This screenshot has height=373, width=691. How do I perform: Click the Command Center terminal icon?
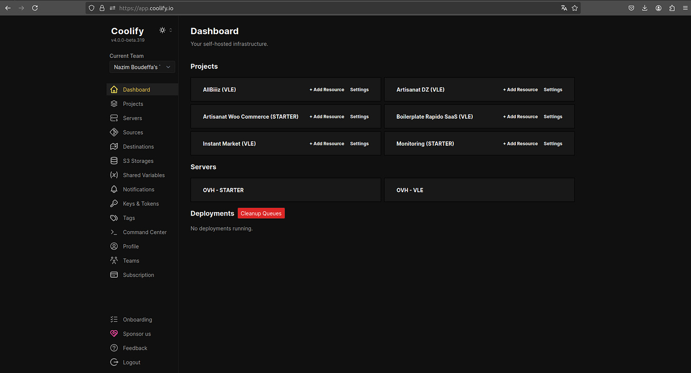click(114, 232)
